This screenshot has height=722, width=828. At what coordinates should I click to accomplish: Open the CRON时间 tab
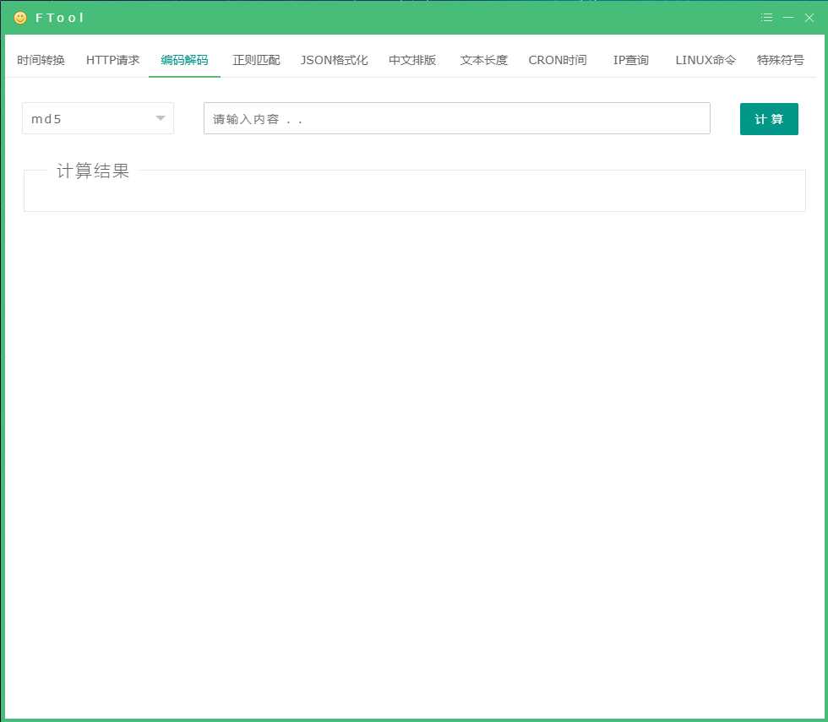coord(557,60)
